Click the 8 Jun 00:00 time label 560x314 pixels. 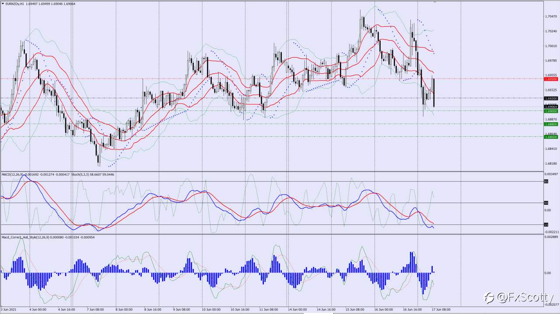124,310
